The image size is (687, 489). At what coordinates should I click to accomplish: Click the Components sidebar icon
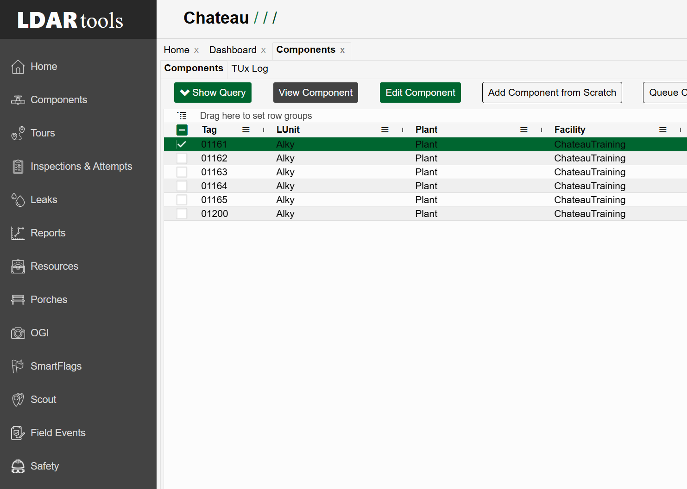point(18,100)
